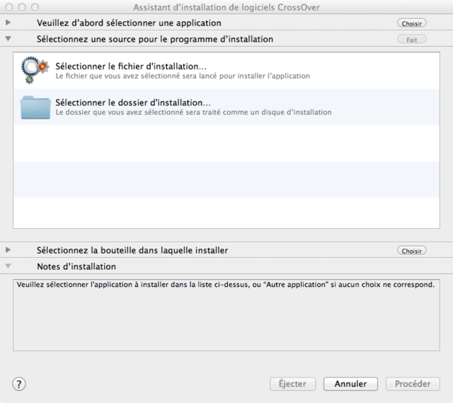This screenshot has width=453, height=403.
Task: Click the window title 'Assistant d'installation de logiciels CrossOver'
Action: tap(226, 7)
